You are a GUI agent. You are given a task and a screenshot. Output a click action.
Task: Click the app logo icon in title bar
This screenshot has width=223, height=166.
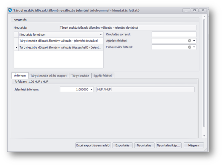tap(10, 11)
